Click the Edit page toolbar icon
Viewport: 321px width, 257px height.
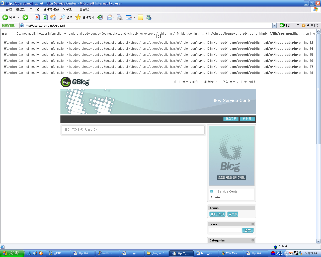pyautogui.click(x=129, y=17)
